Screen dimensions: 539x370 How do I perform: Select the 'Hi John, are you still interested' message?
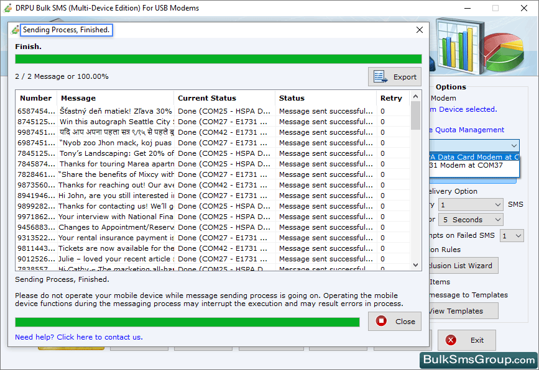click(x=116, y=196)
